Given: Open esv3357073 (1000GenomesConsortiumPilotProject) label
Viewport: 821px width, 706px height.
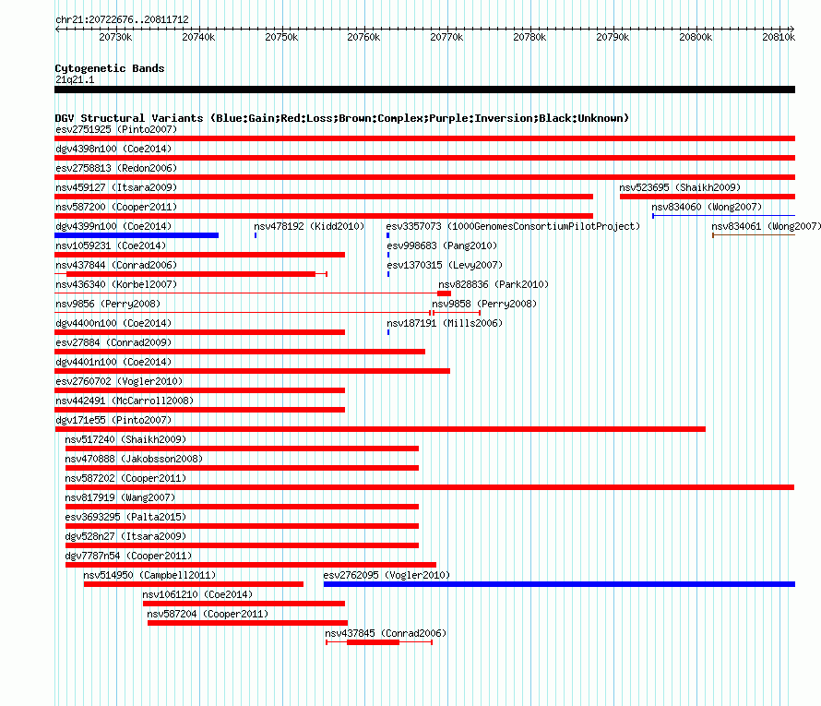Looking at the screenshot, I should [x=513, y=226].
